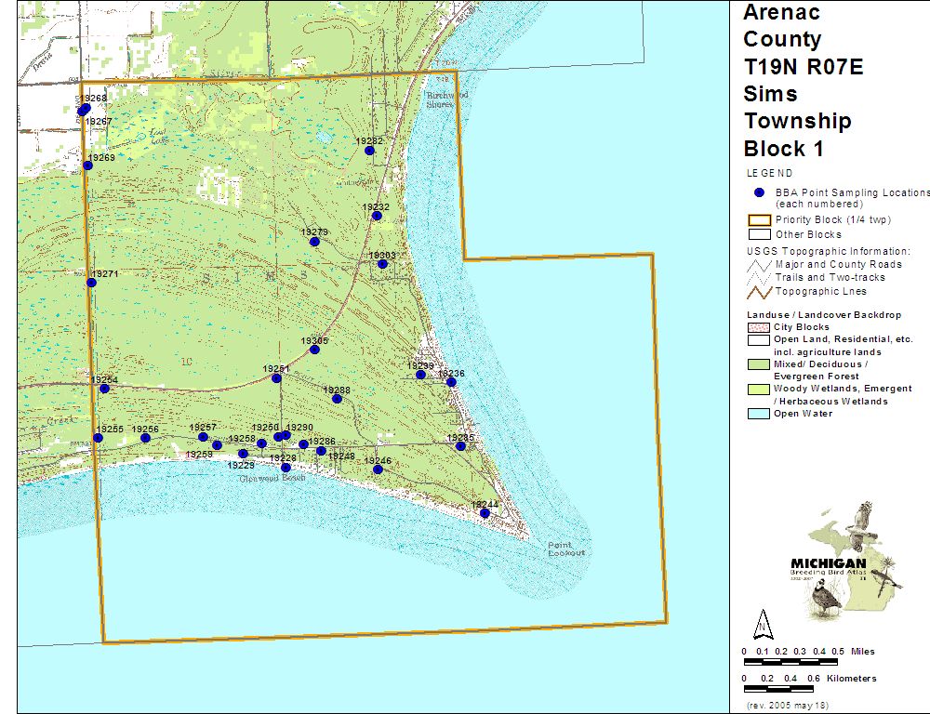This screenshot has width=930, height=714.
Task: Click sampling point 19282 on the map
Action: [369, 151]
